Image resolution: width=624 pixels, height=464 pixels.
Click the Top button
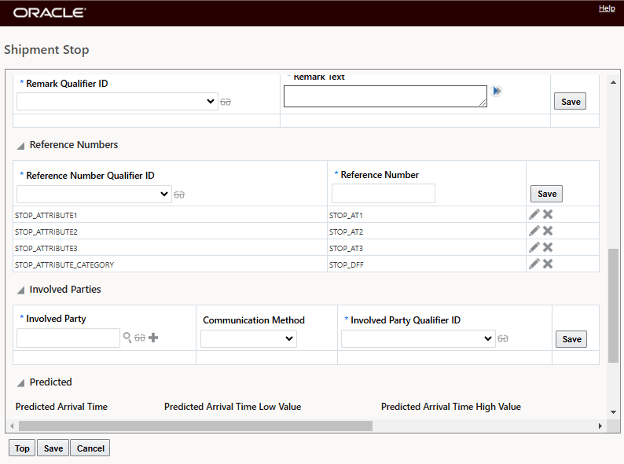[22, 448]
